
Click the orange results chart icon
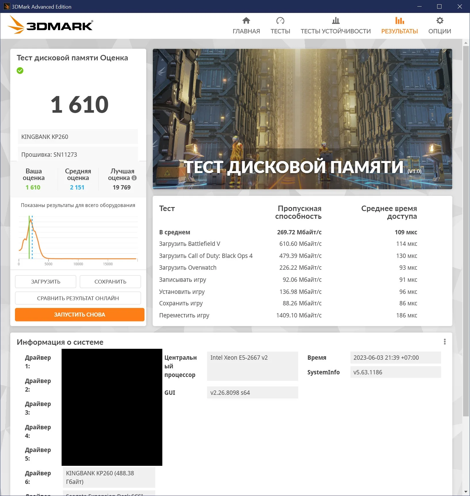click(399, 21)
